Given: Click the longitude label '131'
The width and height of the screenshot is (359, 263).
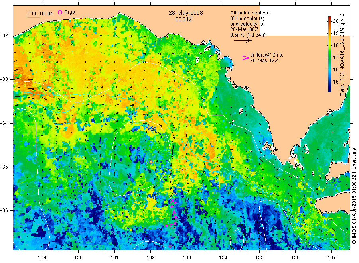Looking at the screenshot, I should [114, 258].
